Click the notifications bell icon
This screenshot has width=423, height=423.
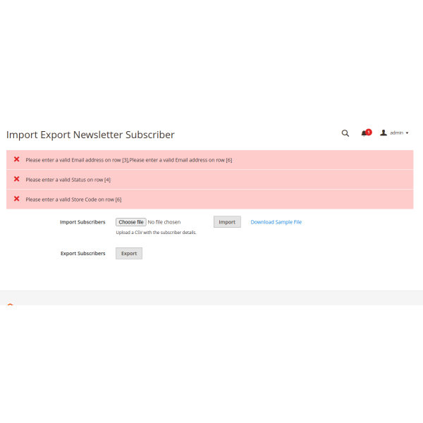pyautogui.click(x=364, y=133)
